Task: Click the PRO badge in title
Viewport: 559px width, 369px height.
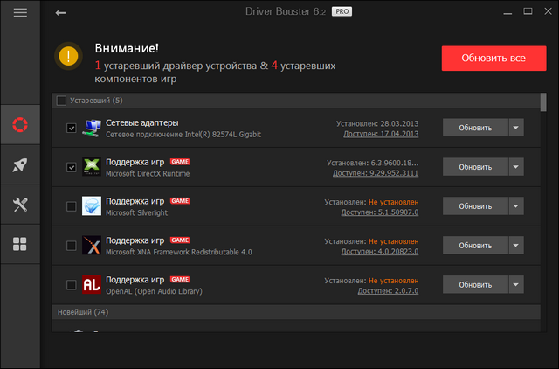Action: [342, 11]
